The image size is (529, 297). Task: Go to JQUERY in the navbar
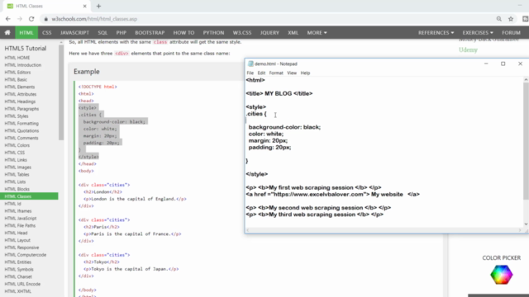(x=269, y=33)
